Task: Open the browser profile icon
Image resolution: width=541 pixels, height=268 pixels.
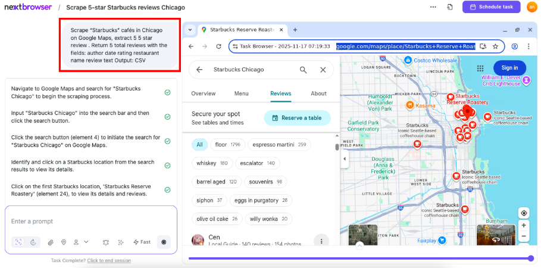Action: click(514, 46)
